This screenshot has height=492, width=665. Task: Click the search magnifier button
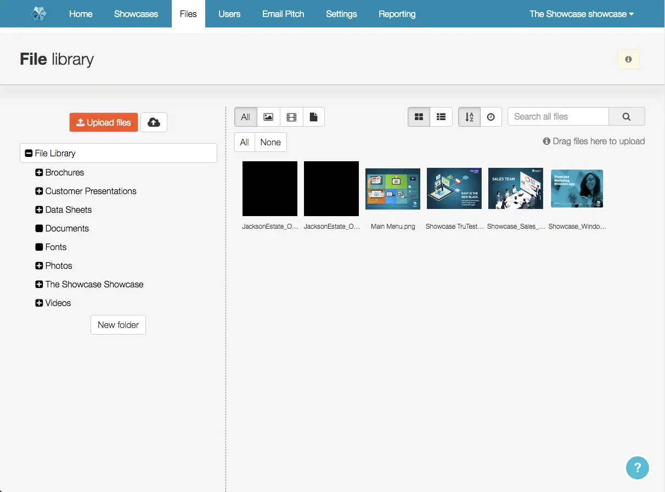[x=627, y=116]
